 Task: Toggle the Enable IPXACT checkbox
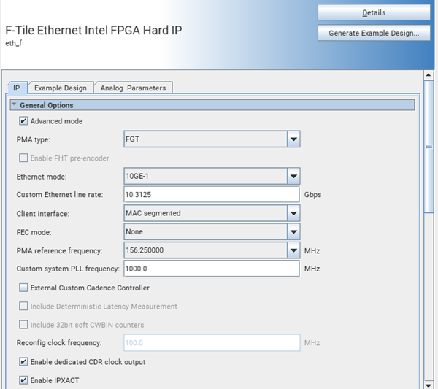[x=24, y=380]
